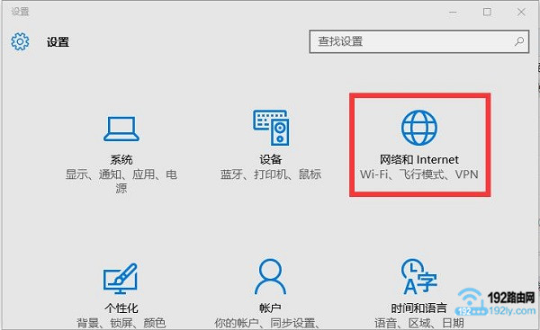
Task: Focus the 查找设置 search field
Action: tap(419, 41)
